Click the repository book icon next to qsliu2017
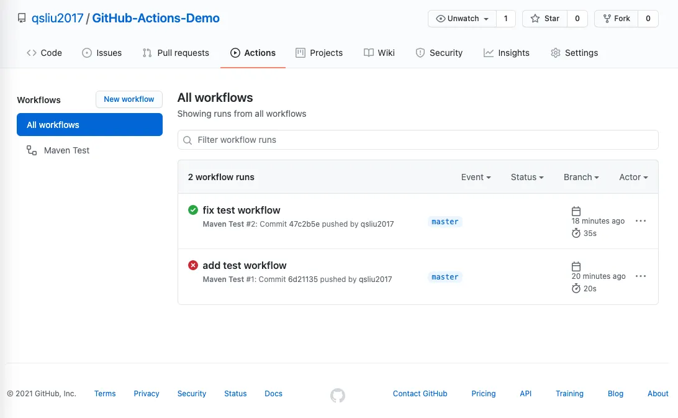 [x=21, y=18]
